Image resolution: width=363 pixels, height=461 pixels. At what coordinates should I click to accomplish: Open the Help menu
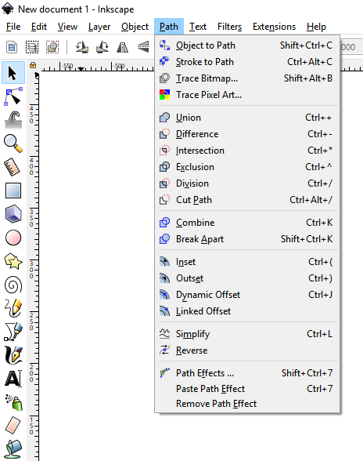tap(316, 27)
